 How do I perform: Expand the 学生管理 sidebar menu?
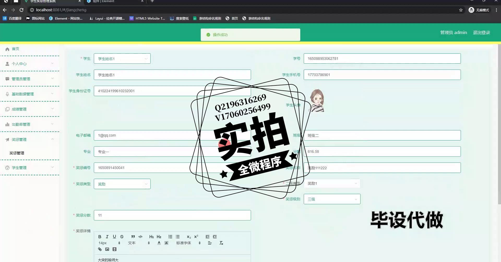[x=29, y=168]
